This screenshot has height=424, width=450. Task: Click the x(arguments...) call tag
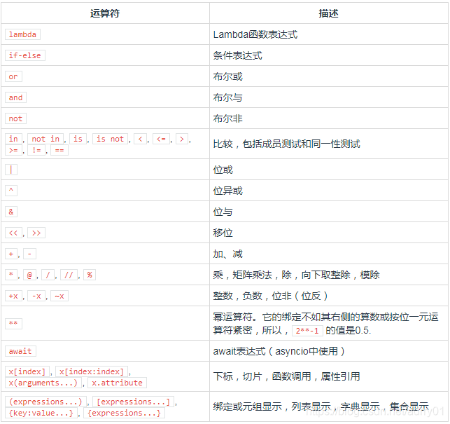(x=43, y=383)
